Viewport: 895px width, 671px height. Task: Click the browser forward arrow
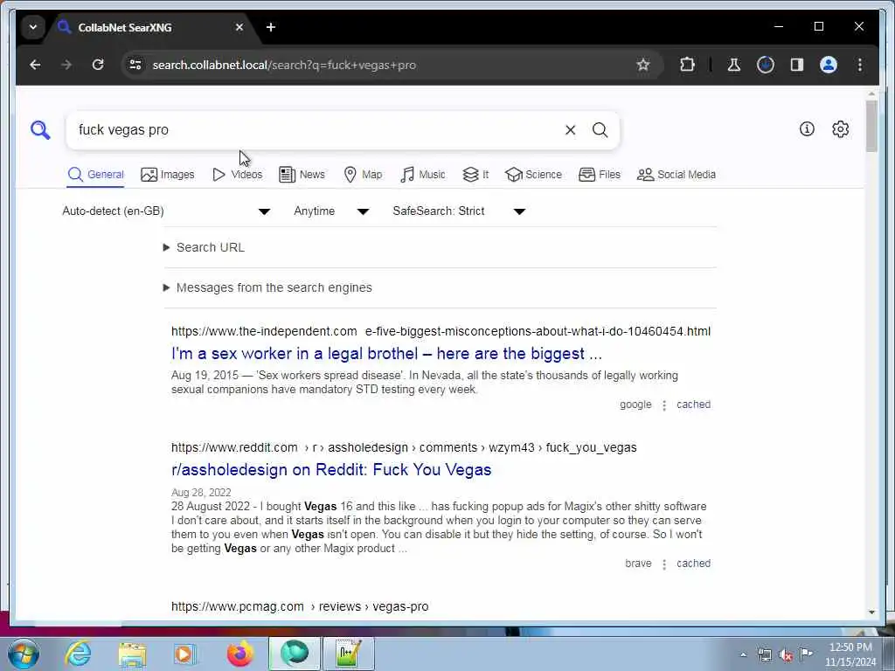tap(66, 65)
